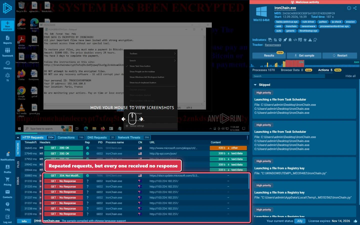This screenshot has height=225, width=360.
Task: Open the Ransomware tracker link
Action: pyautogui.click(x=273, y=45)
